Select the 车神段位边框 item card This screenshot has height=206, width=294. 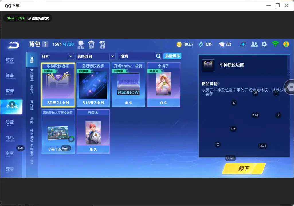58,85
